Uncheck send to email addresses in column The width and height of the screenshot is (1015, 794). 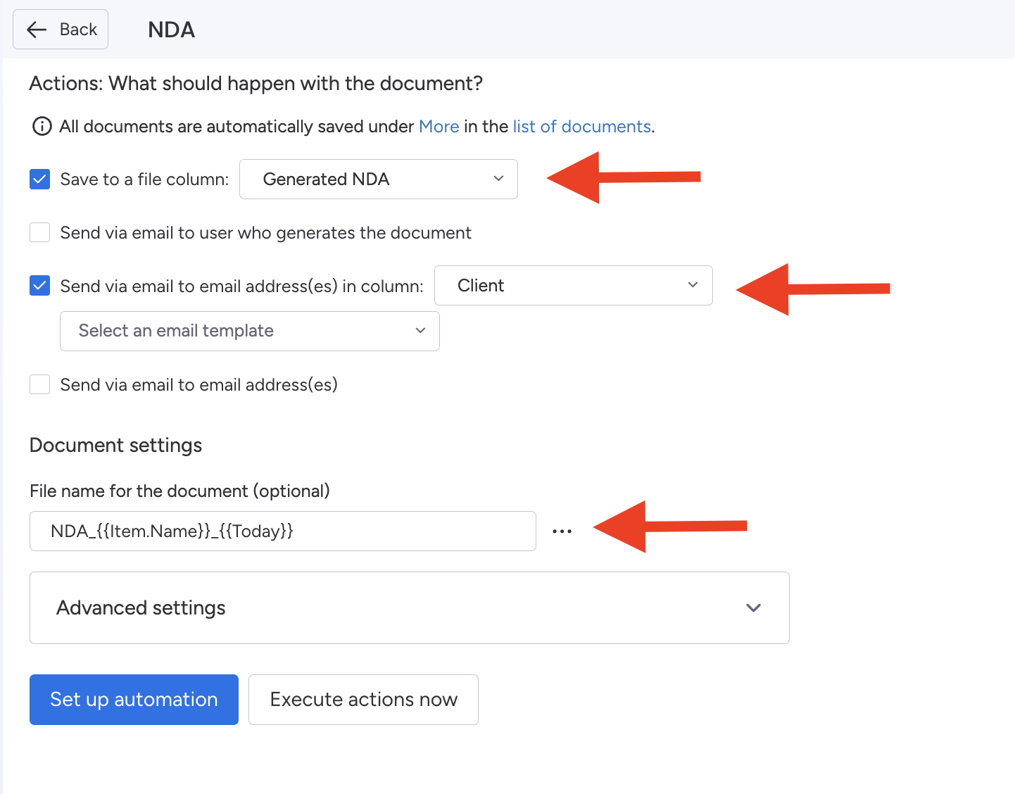40,286
